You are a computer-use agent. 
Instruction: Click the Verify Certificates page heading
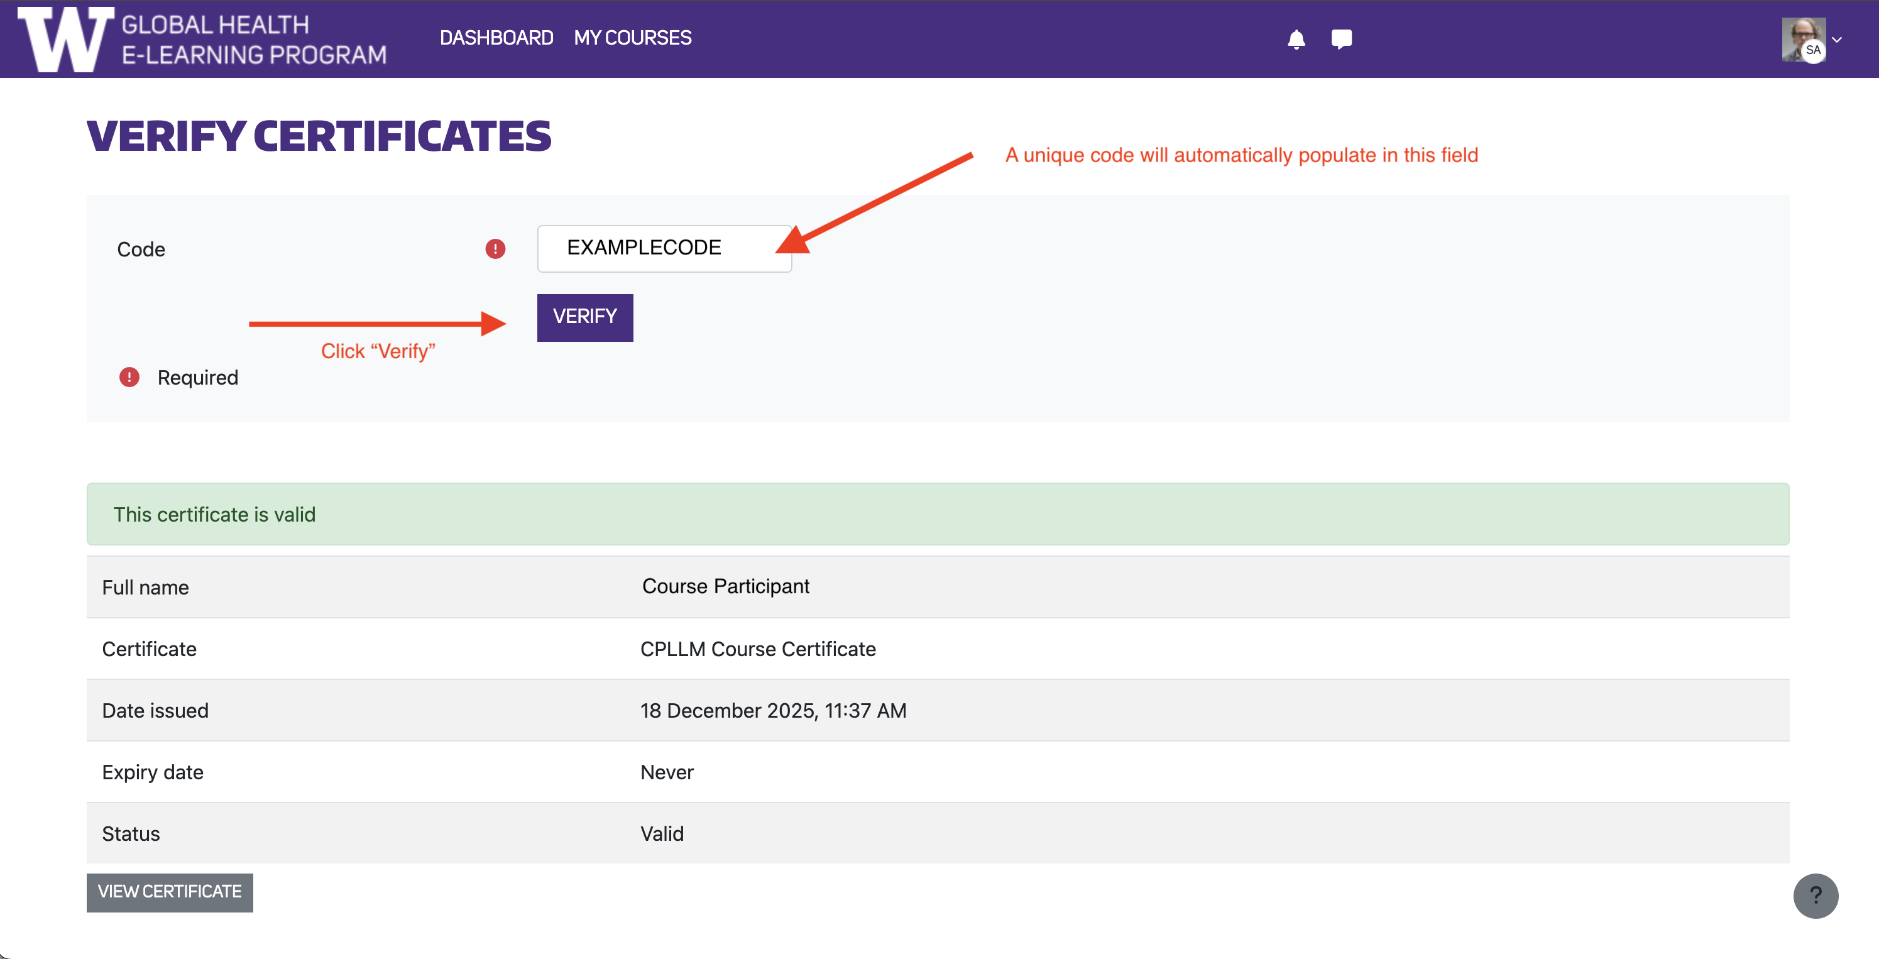319,136
